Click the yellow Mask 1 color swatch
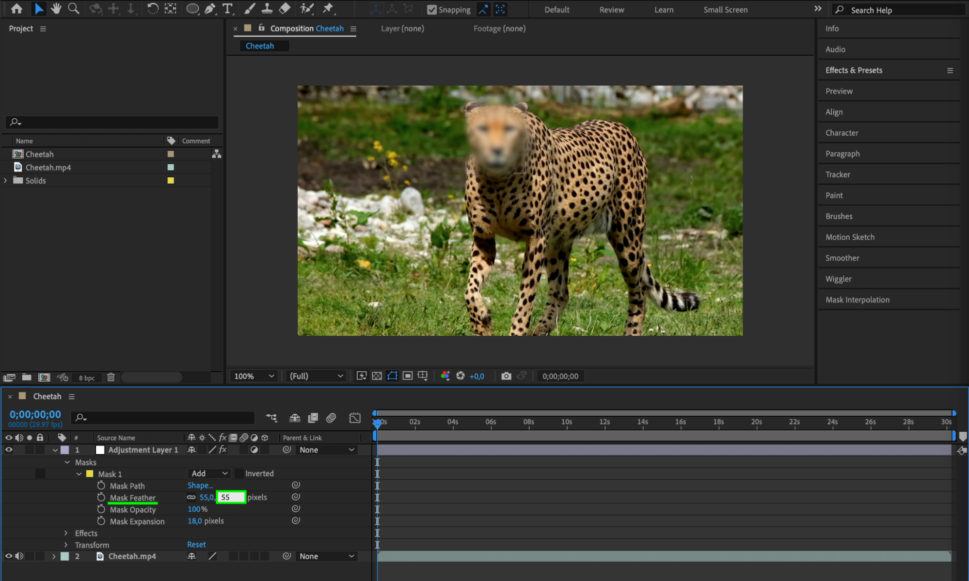The image size is (969, 581). pyautogui.click(x=90, y=474)
